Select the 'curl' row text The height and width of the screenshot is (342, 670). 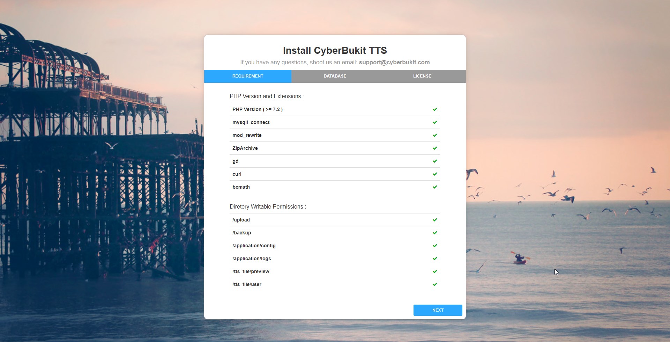click(237, 174)
